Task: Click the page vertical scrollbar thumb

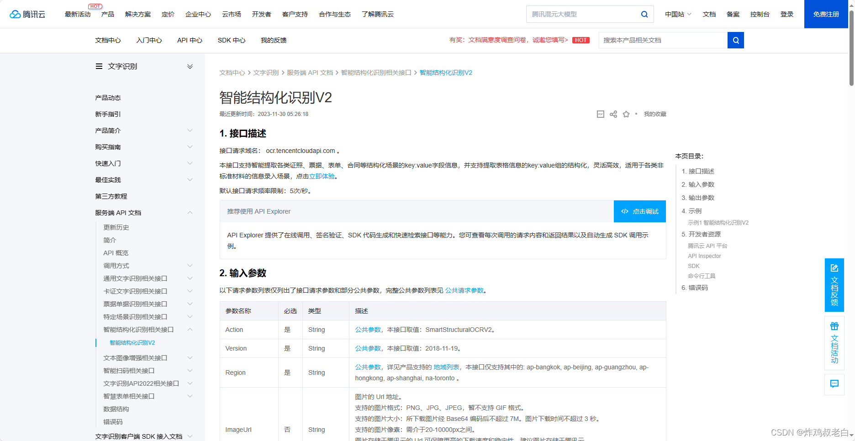Action: [x=851, y=47]
